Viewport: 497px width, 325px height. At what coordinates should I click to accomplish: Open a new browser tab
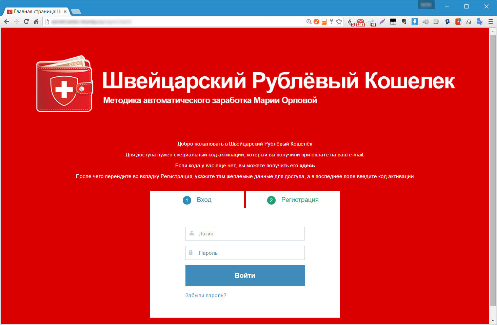[76, 12]
